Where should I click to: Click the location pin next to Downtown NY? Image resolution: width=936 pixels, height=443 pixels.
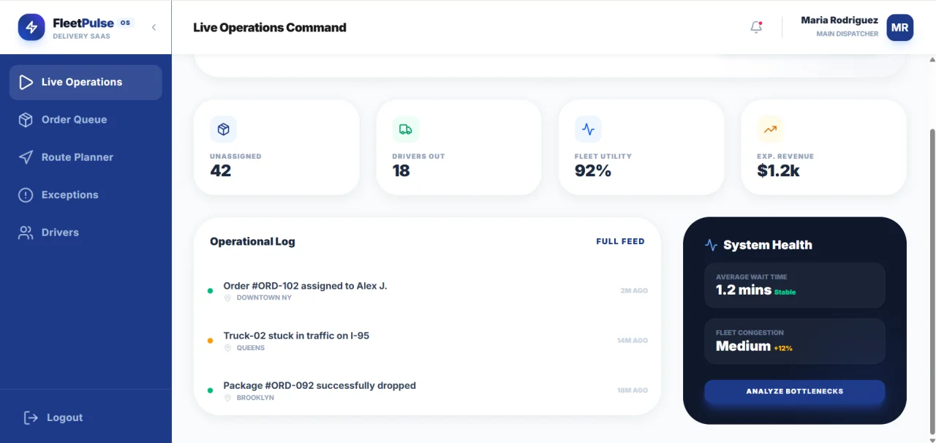pyautogui.click(x=227, y=298)
